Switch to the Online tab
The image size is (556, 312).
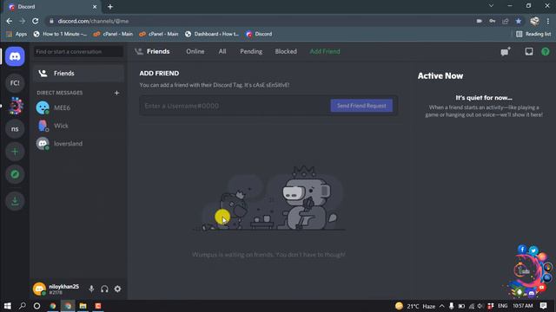click(x=195, y=52)
